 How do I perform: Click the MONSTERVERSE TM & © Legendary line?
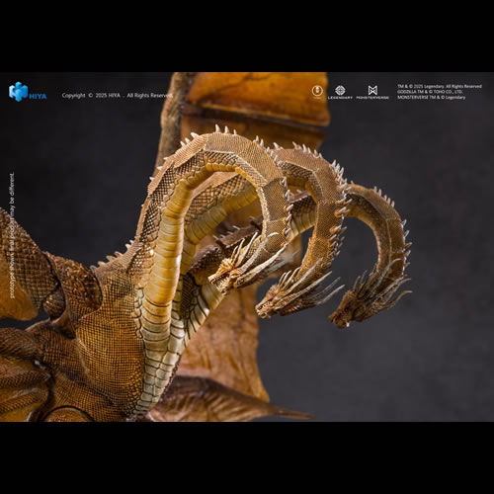click(432, 98)
